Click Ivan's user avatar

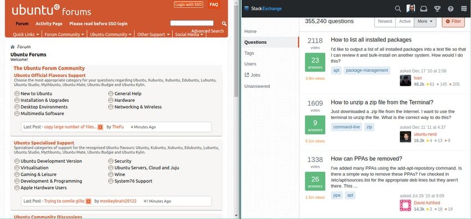(405, 81)
